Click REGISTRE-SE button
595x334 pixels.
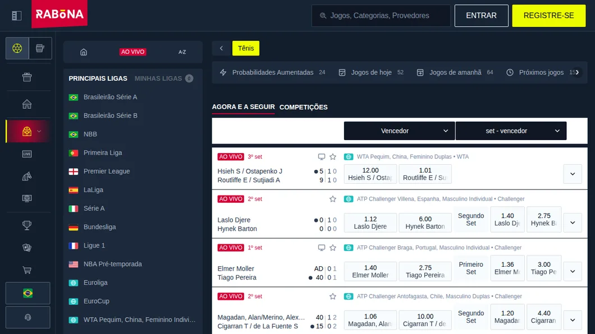(x=549, y=16)
